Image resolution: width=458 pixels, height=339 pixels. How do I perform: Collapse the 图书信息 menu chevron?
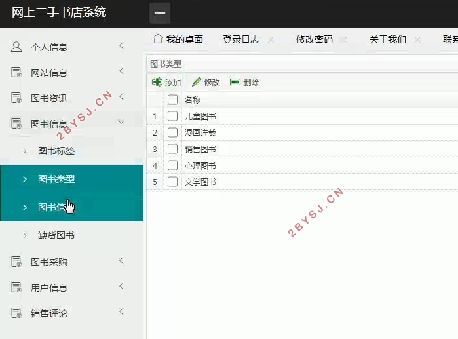(x=121, y=121)
